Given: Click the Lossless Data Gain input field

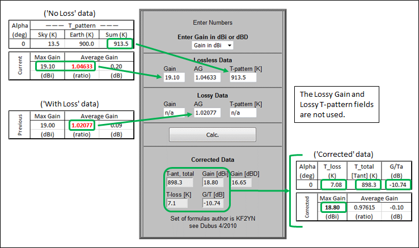Looking at the screenshot, I should coord(175,76).
